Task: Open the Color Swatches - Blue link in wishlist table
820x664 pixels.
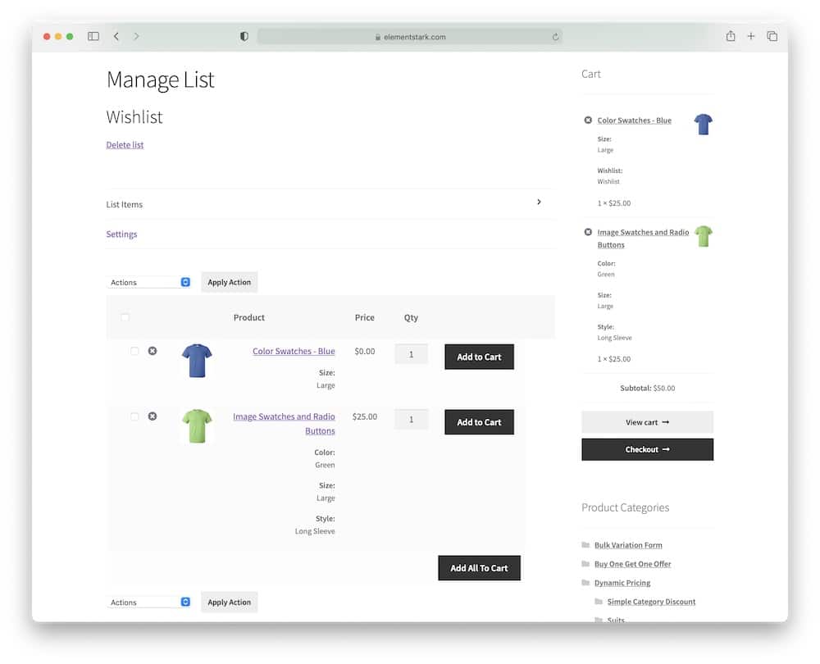Action: click(294, 352)
